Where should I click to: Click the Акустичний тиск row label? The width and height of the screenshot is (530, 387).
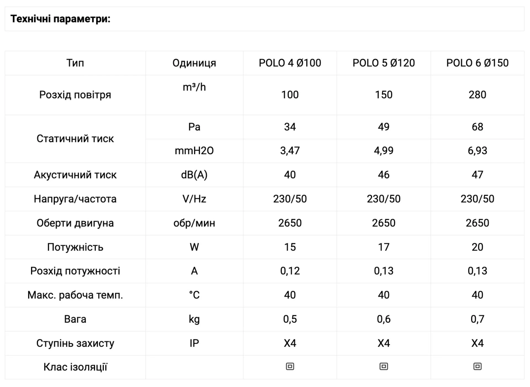[x=75, y=175]
